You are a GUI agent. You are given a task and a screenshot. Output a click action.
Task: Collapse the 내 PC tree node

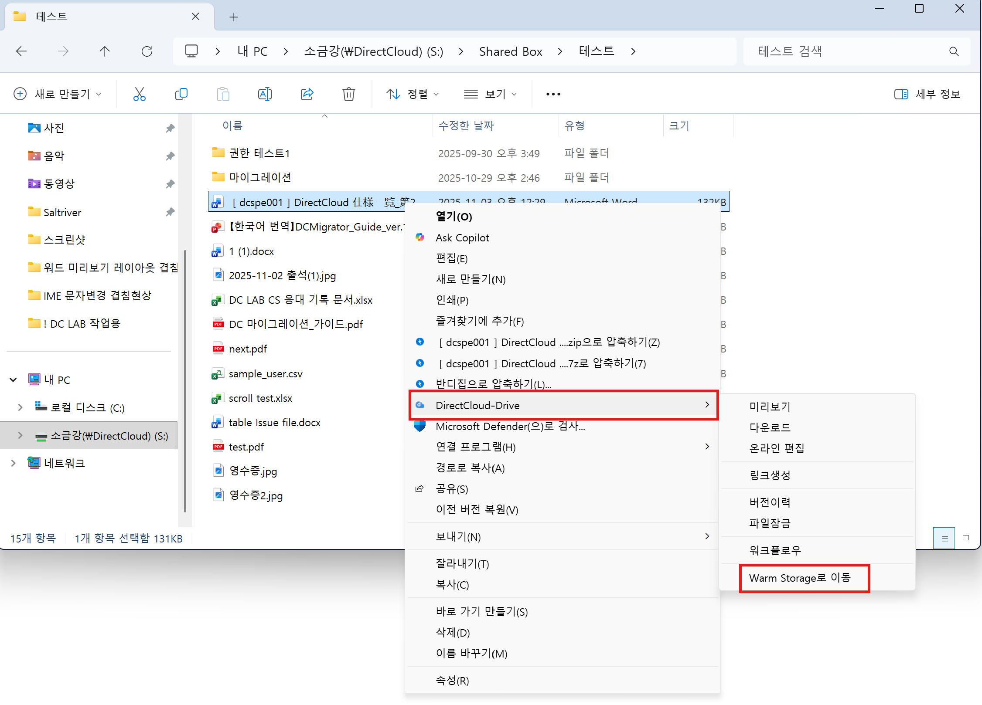coord(14,380)
